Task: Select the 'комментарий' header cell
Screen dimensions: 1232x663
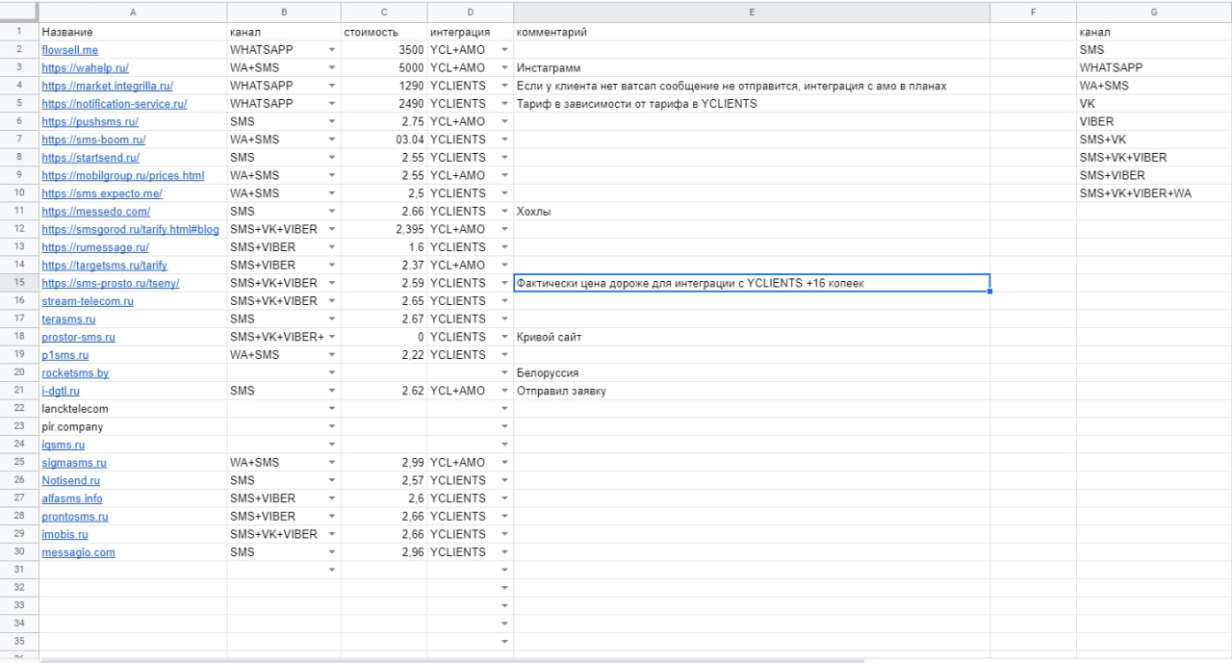Action: click(x=752, y=32)
